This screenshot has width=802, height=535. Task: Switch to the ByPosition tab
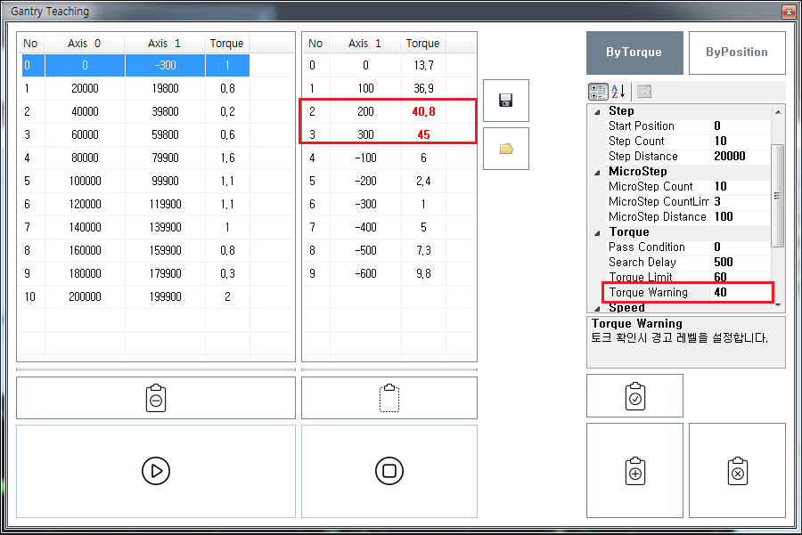[x=737, y=53]
